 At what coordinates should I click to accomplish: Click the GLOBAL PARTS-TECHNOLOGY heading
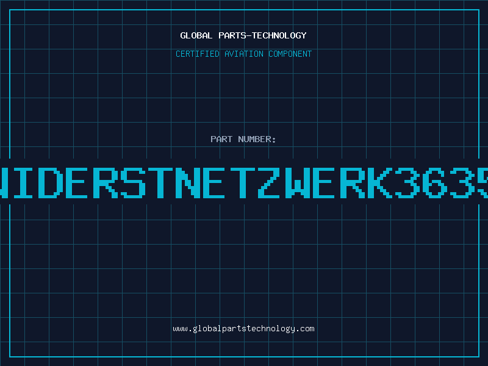pyautogui.click(x=243, y=35)
